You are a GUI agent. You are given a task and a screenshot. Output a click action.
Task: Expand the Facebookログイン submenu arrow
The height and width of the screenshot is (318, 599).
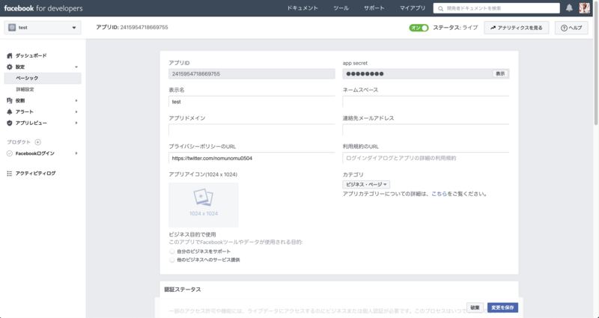pyautogui.click(x=76, y=153)
